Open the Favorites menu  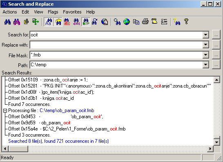[x=72, y=12]
